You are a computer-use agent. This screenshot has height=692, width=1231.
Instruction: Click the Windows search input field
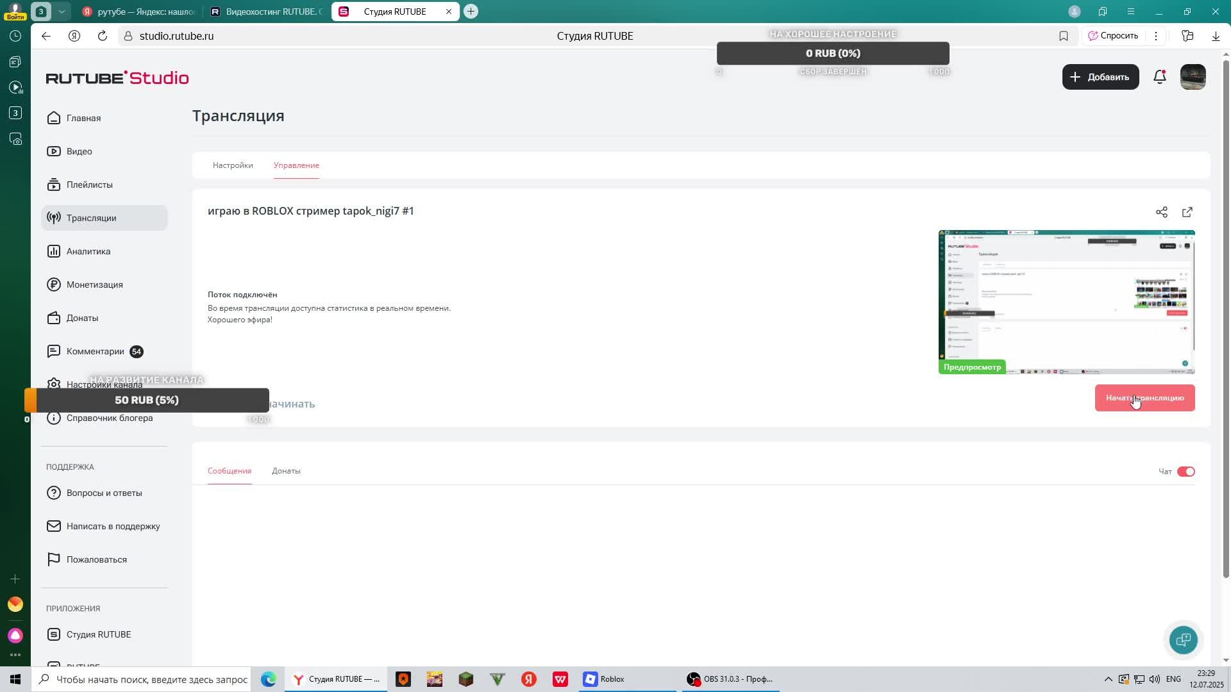pyautogui.click(x=151, y=679)
